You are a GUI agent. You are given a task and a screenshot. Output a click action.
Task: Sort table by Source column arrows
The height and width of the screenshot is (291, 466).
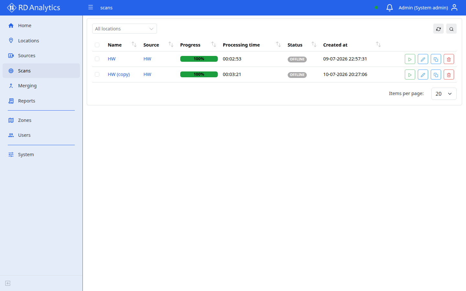tap(171, 44)
